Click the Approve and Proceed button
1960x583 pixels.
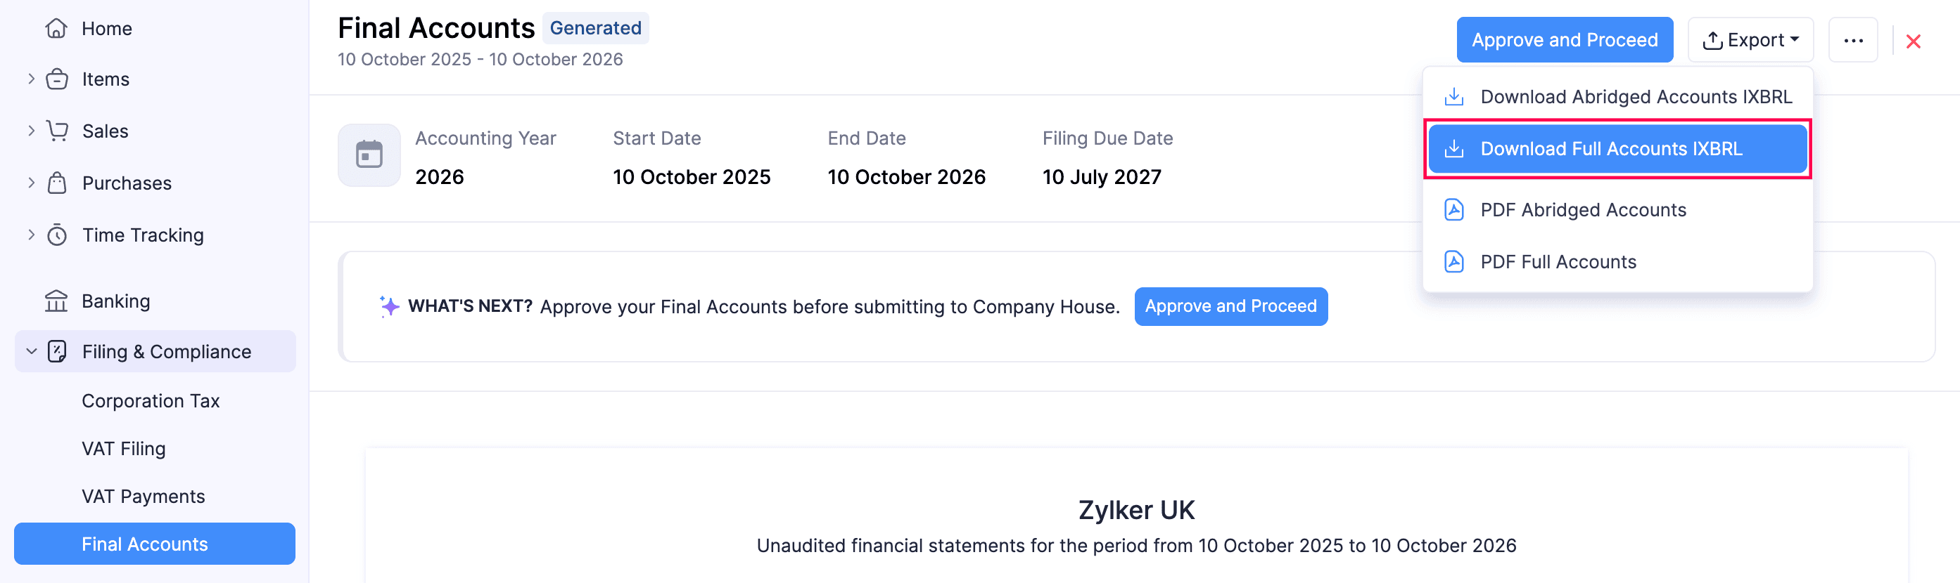tap(1564, 39)
